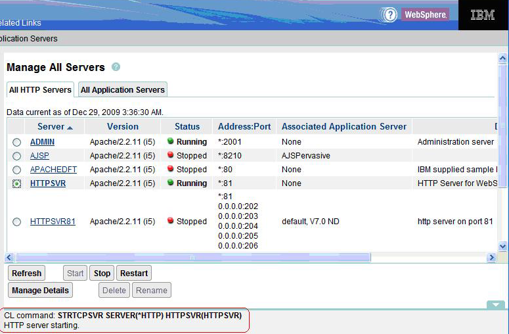Click the Version column header

coord(123,126)
